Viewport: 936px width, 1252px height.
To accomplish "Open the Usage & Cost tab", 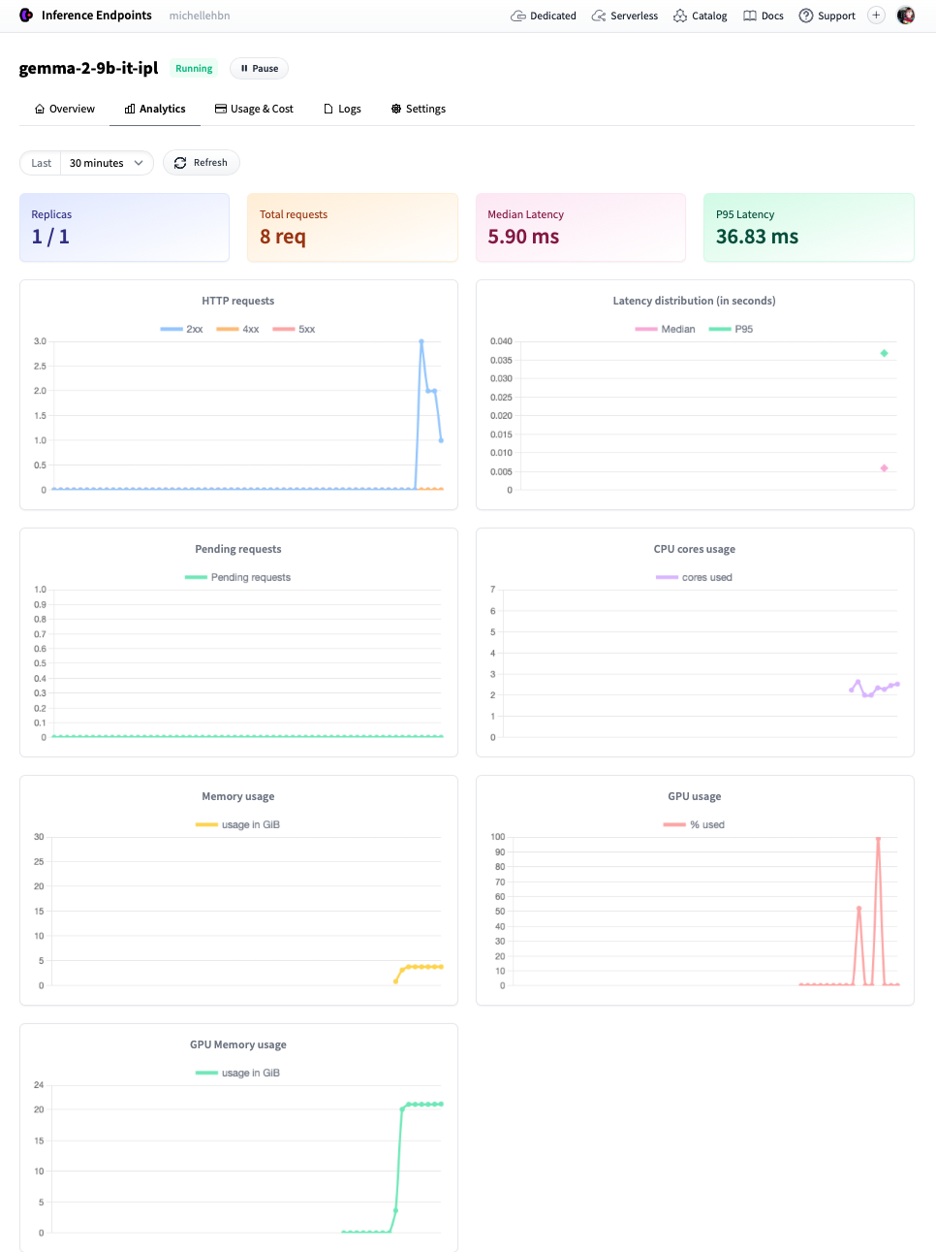I will 254,109.
